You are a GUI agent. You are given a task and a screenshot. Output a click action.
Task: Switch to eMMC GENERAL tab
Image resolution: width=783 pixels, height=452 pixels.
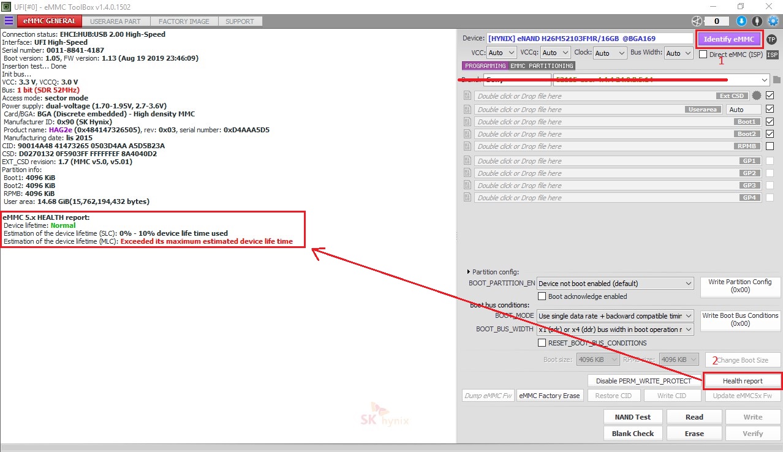click(x=50, y=21)
